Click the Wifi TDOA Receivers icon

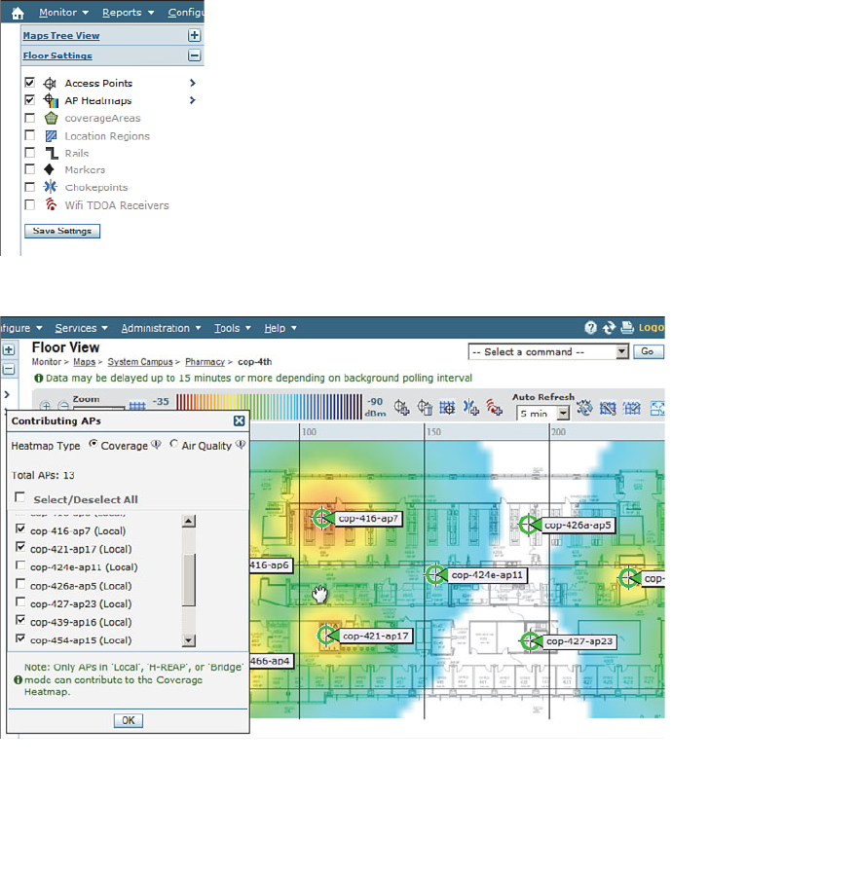coord(51,204)
